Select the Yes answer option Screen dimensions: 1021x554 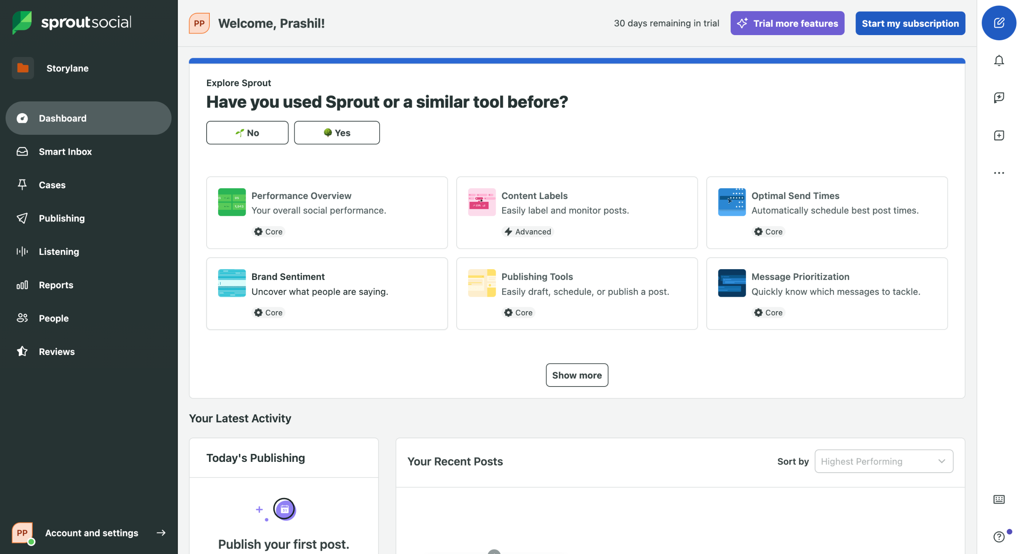[337, 133]
